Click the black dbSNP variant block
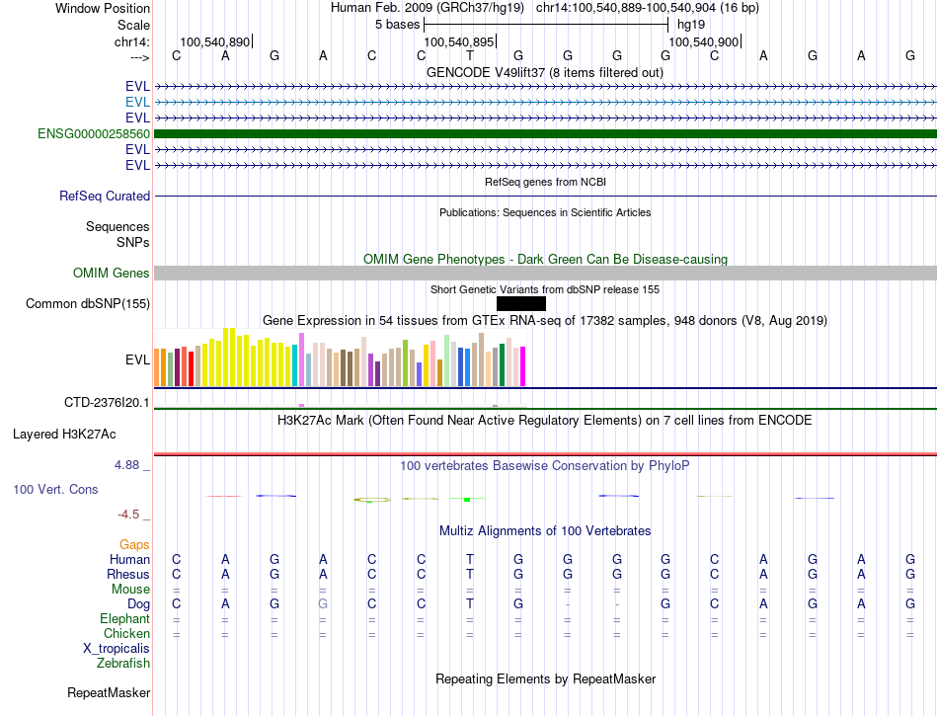 521,304
